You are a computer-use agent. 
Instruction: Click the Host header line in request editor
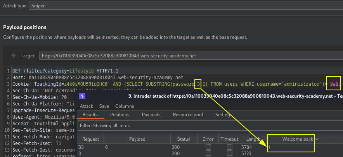click(98, 78)
